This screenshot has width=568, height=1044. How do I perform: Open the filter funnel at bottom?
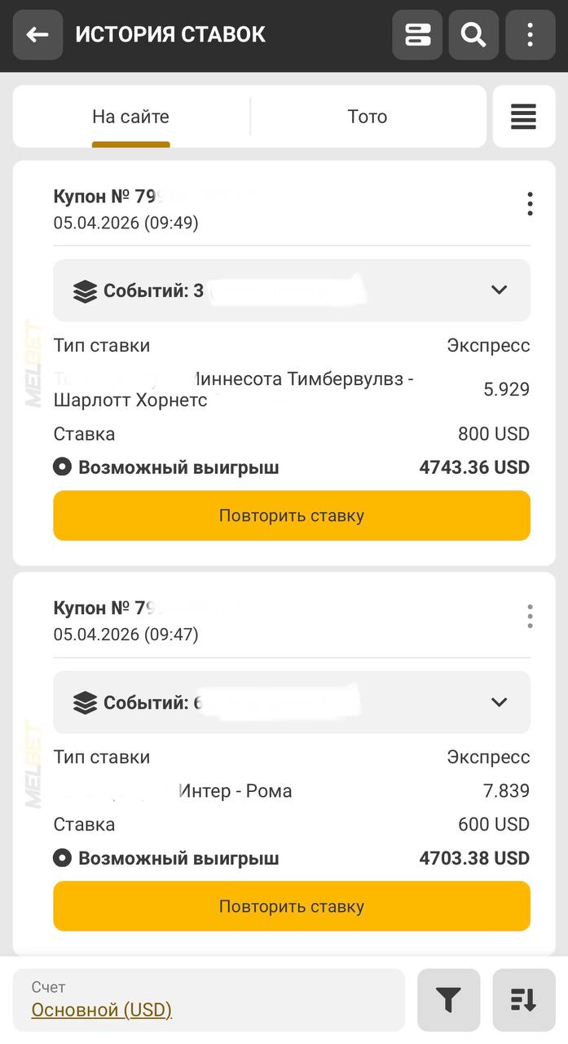pos(448,1000)
